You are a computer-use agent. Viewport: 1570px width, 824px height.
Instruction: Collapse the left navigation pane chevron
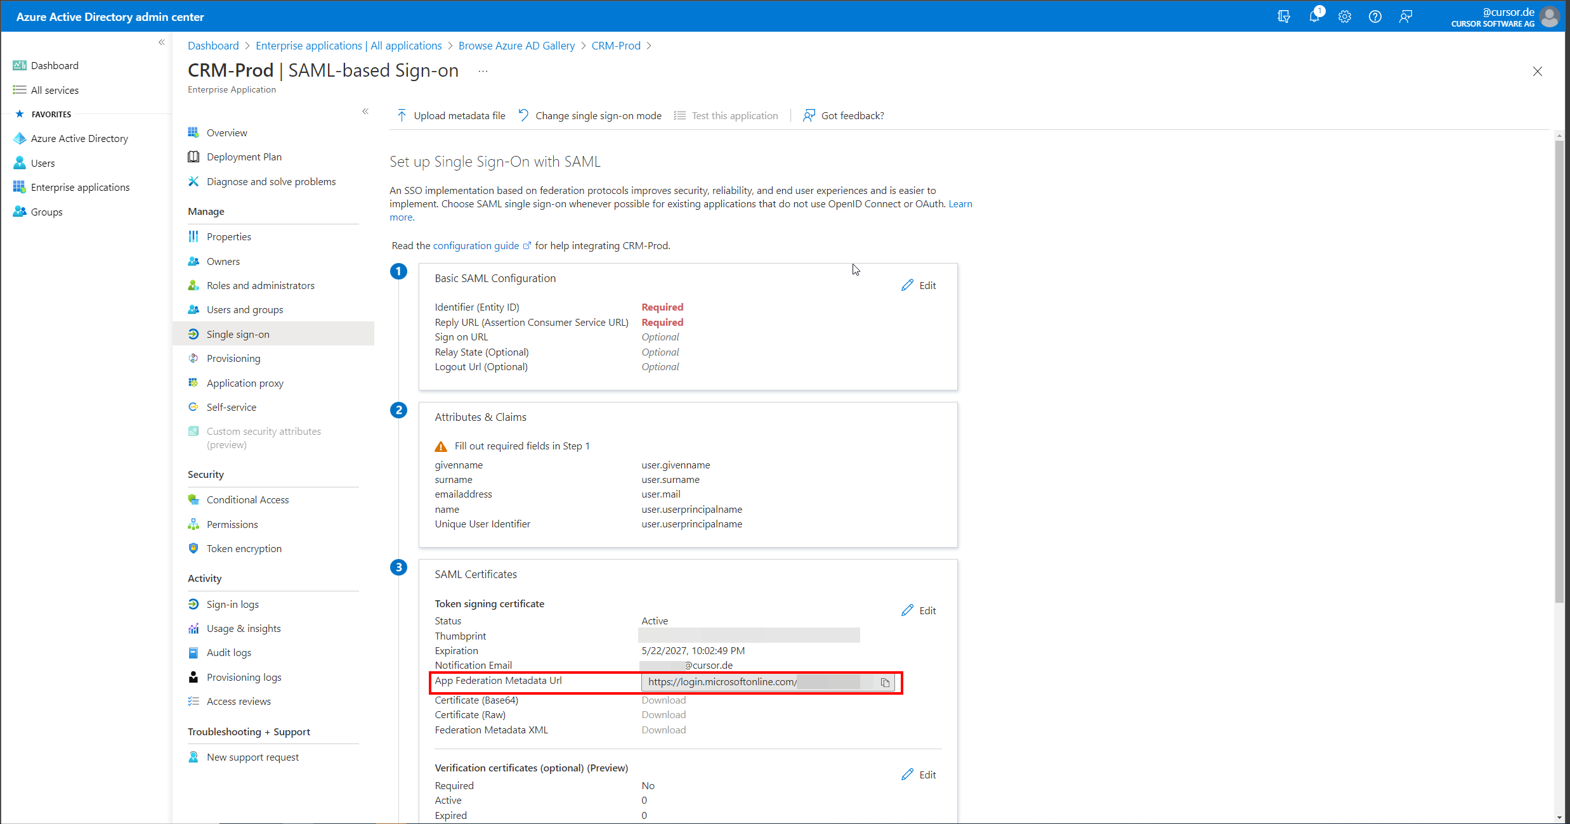[161, 42]
